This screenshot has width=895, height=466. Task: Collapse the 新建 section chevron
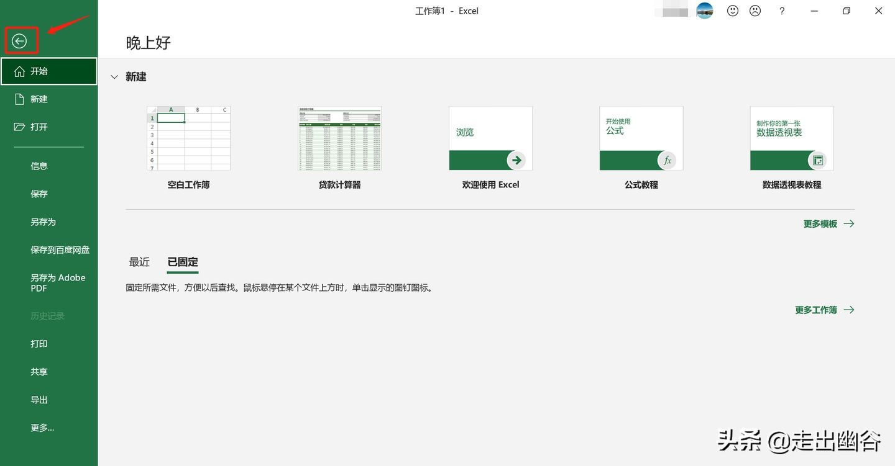(114, 77)
